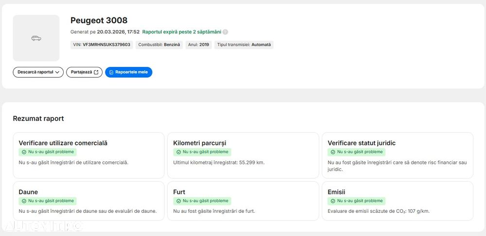Click the Anul: 2019 tag
The image size is (486, 236).
click(x=198, y=45)
